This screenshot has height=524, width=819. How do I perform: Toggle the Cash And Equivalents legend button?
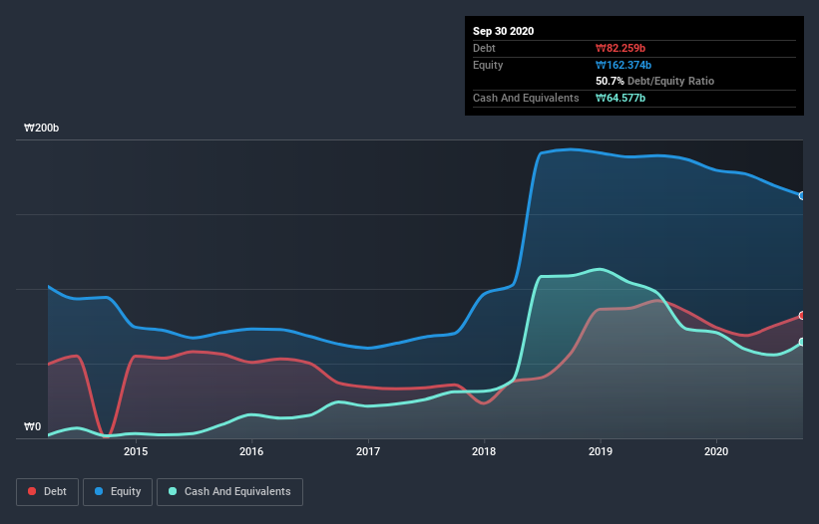tap(229, 492)
